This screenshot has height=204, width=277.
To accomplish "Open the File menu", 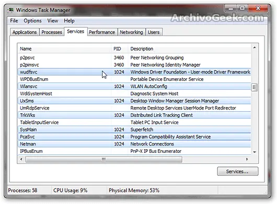I will click(14, 21).
